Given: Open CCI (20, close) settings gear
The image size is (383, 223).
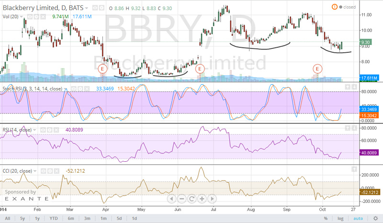Looking at the screenshot, I should tap(50, 171).
